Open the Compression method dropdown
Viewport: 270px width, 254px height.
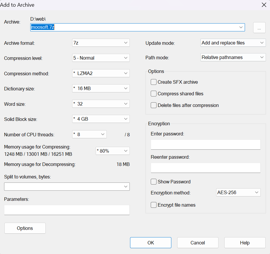tap(101, 73)
